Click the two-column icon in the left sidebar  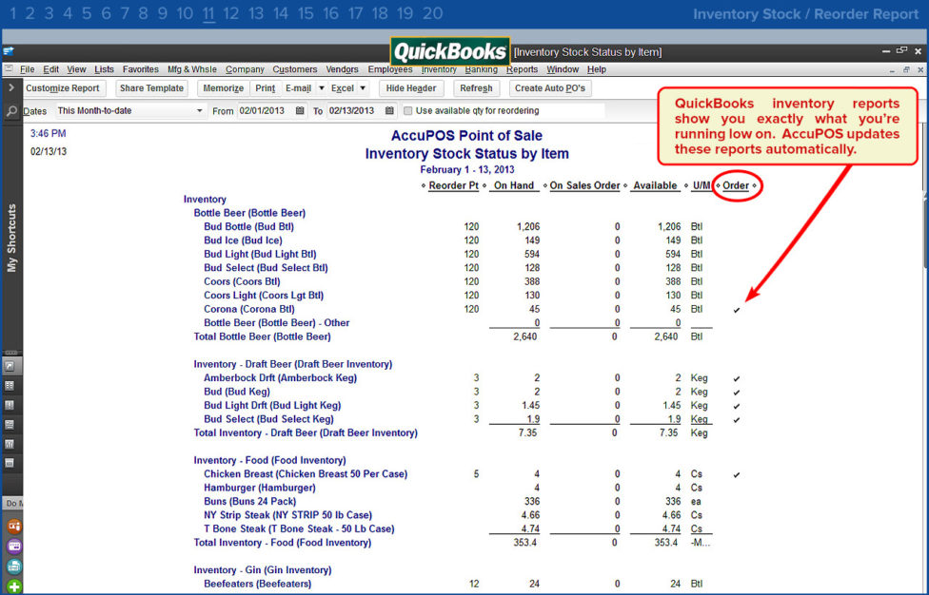pyautogui.click(x=10, y=405)
